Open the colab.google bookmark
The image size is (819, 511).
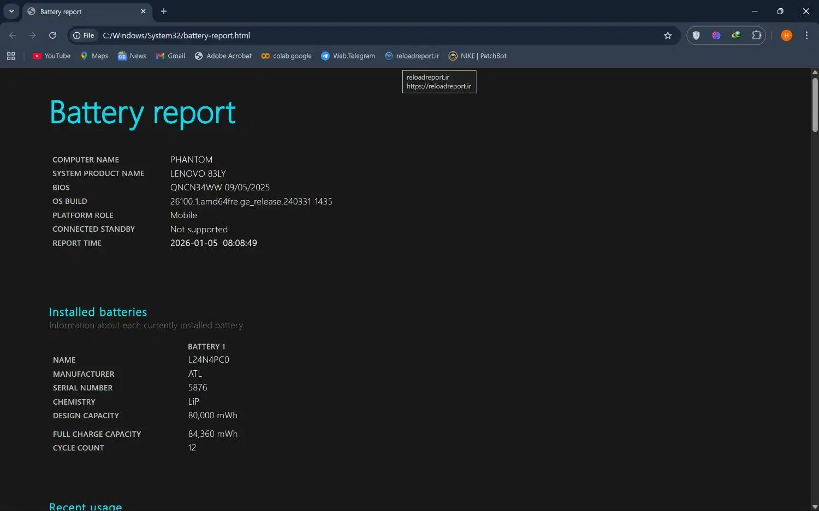click(x=286, y=56)
